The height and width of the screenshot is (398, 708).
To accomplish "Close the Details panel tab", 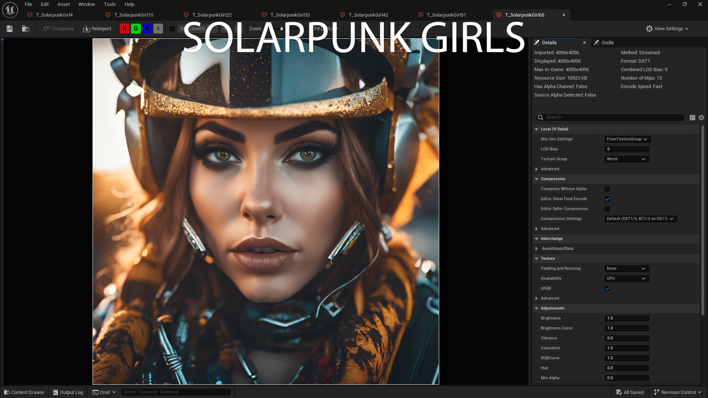I will 584,43.
